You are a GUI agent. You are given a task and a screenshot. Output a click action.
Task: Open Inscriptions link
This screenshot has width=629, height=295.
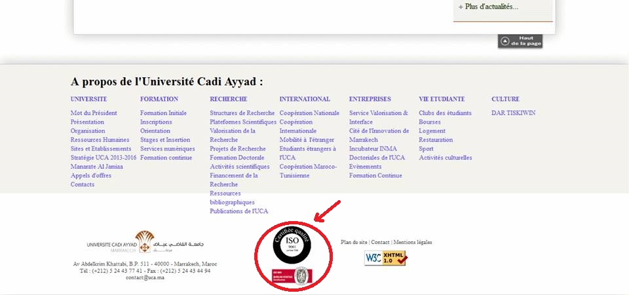coord(156,122)
